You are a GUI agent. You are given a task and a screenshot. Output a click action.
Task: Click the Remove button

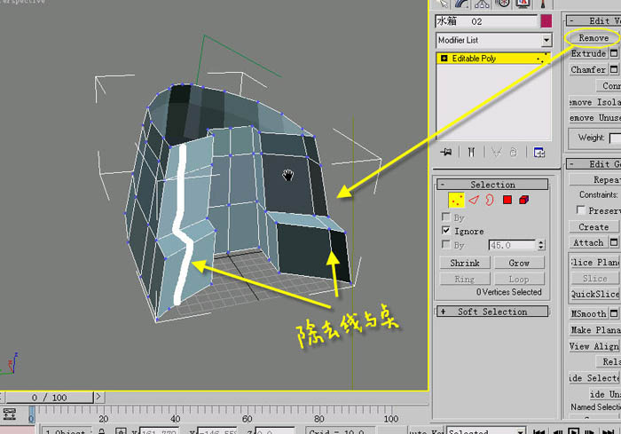pos(593,37)
